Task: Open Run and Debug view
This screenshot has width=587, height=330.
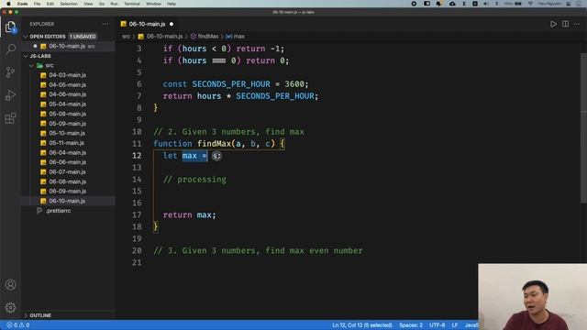Action: point(10,95)
